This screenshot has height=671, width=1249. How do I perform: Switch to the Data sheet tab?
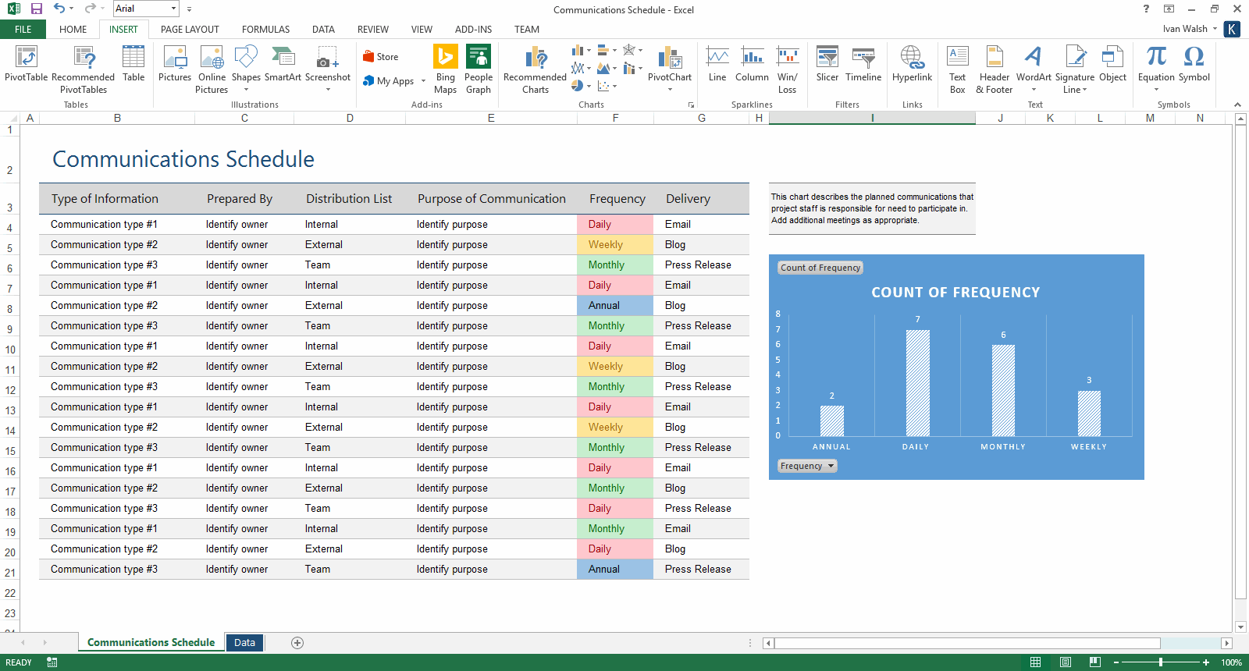pyautogui.click(x=244, y=643)
